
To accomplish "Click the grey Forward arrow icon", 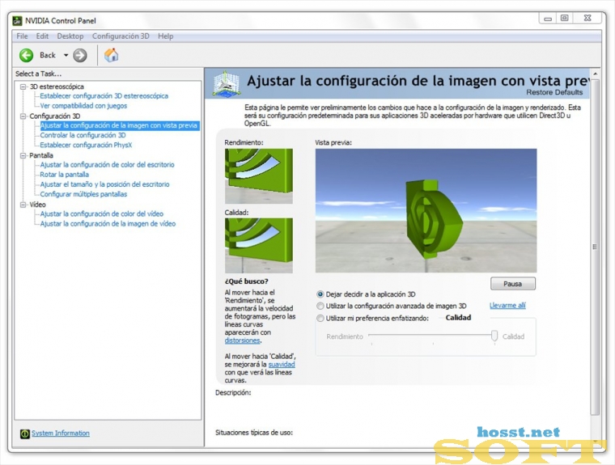I will [x=80, y=55].
